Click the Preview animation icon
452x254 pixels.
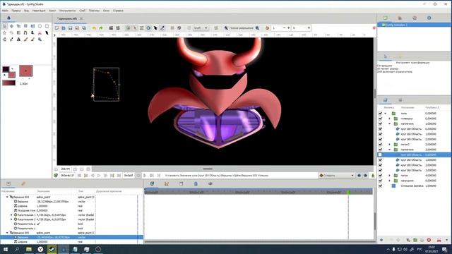click(x=118, y=28)
